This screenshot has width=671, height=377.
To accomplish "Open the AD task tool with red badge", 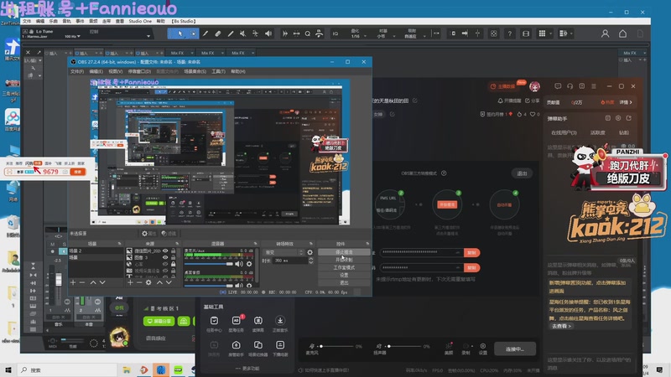I will coord(236,323).
